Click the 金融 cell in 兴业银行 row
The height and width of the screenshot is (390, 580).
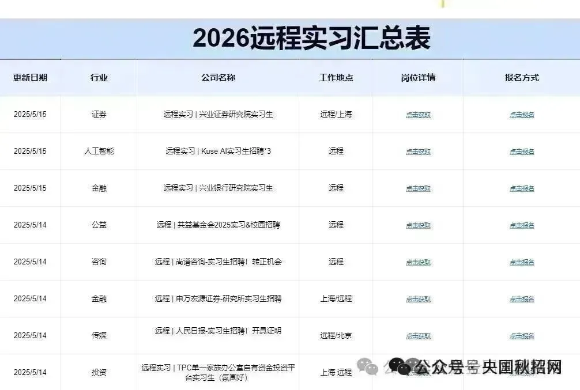(99, 188)
